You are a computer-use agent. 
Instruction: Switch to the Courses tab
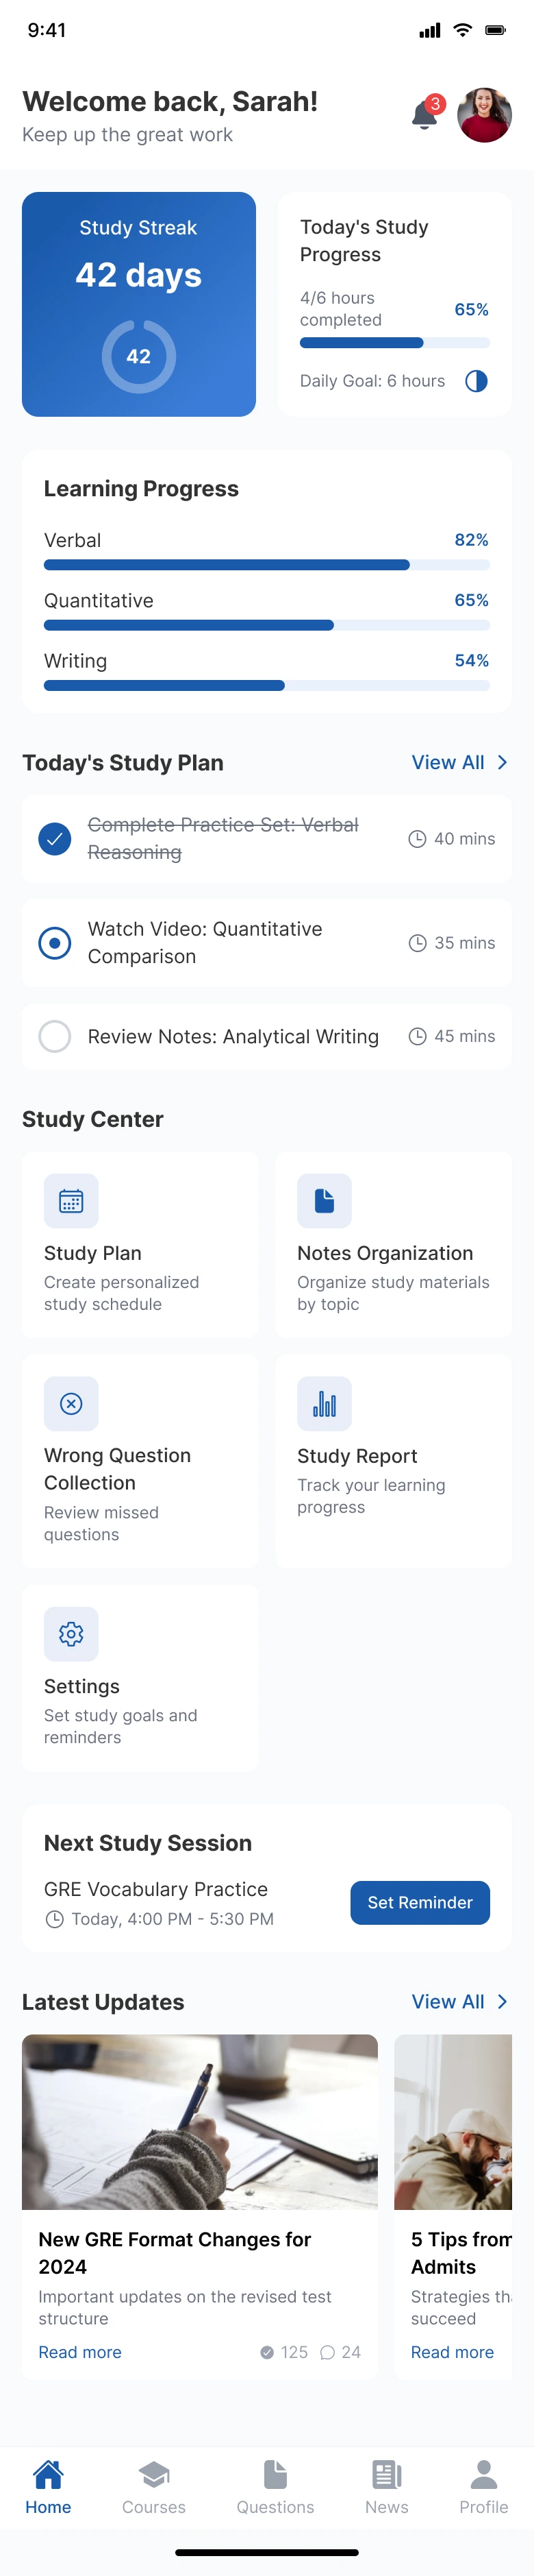[154, 2485]
